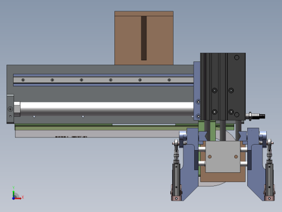Screen dimensions: 282x212
Task: Pick the top-right round hole on black block
Action: pyautogui.click(x=236, y=58)
